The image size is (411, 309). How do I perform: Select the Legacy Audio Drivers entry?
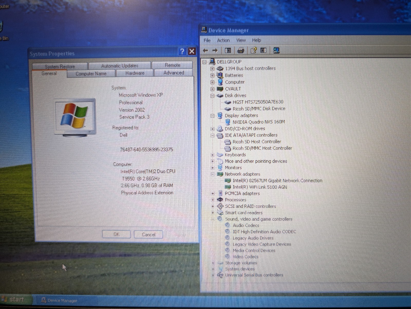click(x=253, y=238)
